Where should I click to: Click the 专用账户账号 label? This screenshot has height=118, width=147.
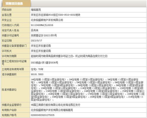click(9, 115)
